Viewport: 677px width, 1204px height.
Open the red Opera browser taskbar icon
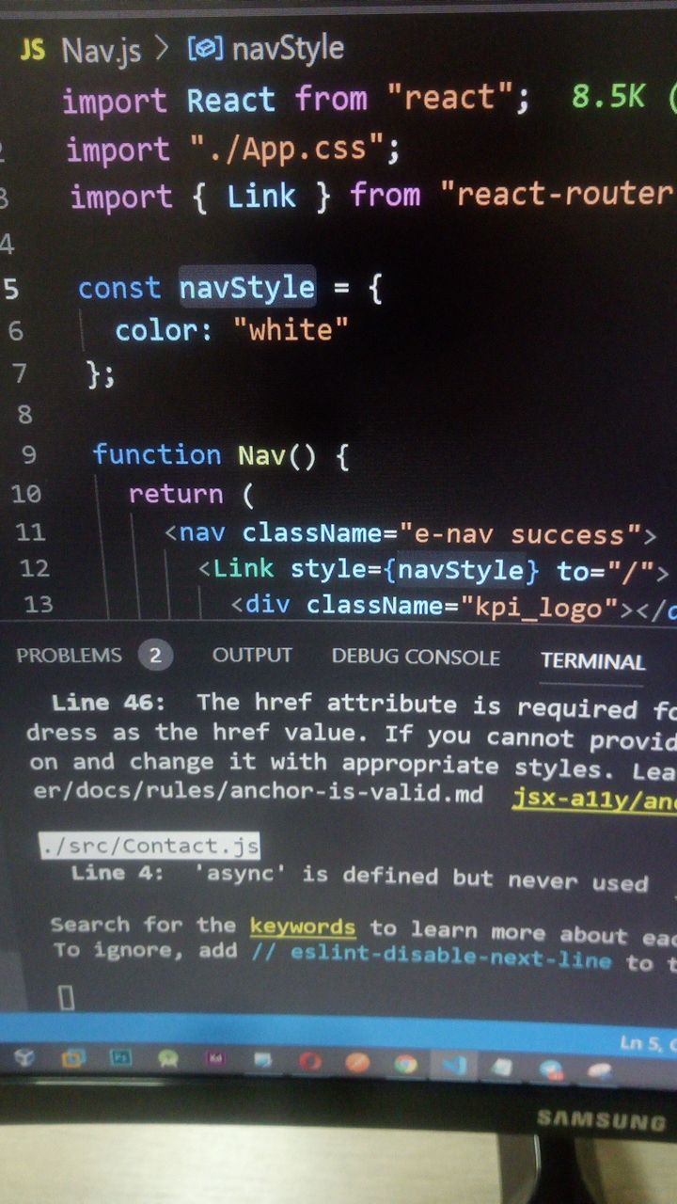point(310,1061)
